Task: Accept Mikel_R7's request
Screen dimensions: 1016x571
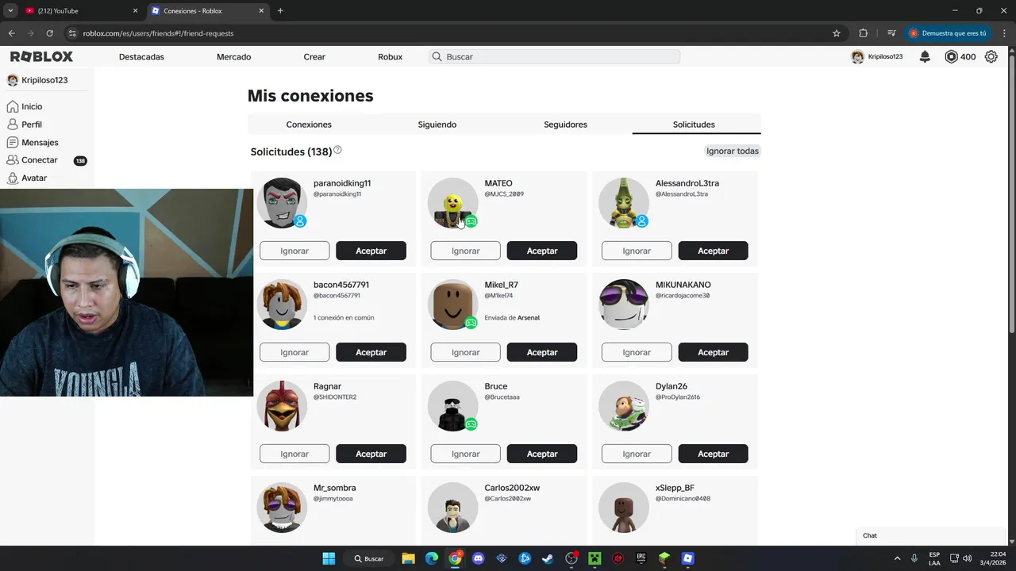Action: click(x=542, y=352)
